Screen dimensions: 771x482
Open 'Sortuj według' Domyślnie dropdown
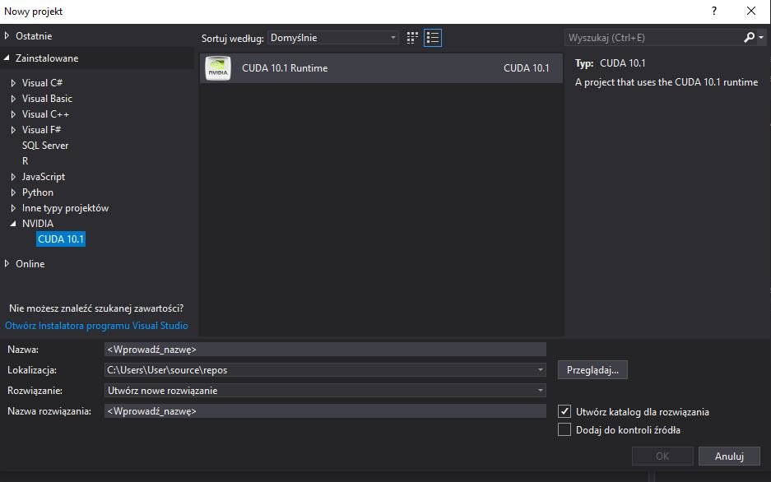click(333, 38)
